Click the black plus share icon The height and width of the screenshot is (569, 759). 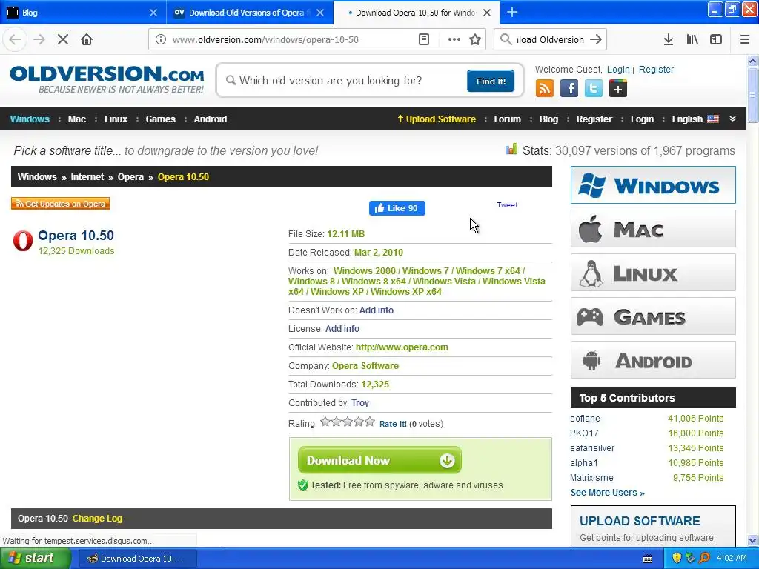(x=617, y=89)
